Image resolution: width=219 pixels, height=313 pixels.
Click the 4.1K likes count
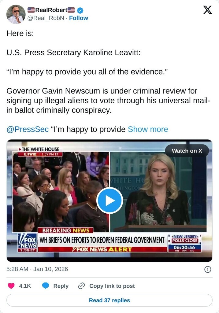(x=25, y=286)
